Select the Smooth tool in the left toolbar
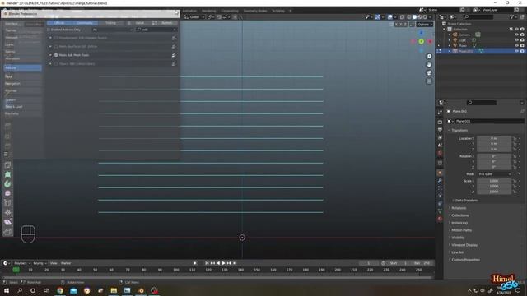 7,193
